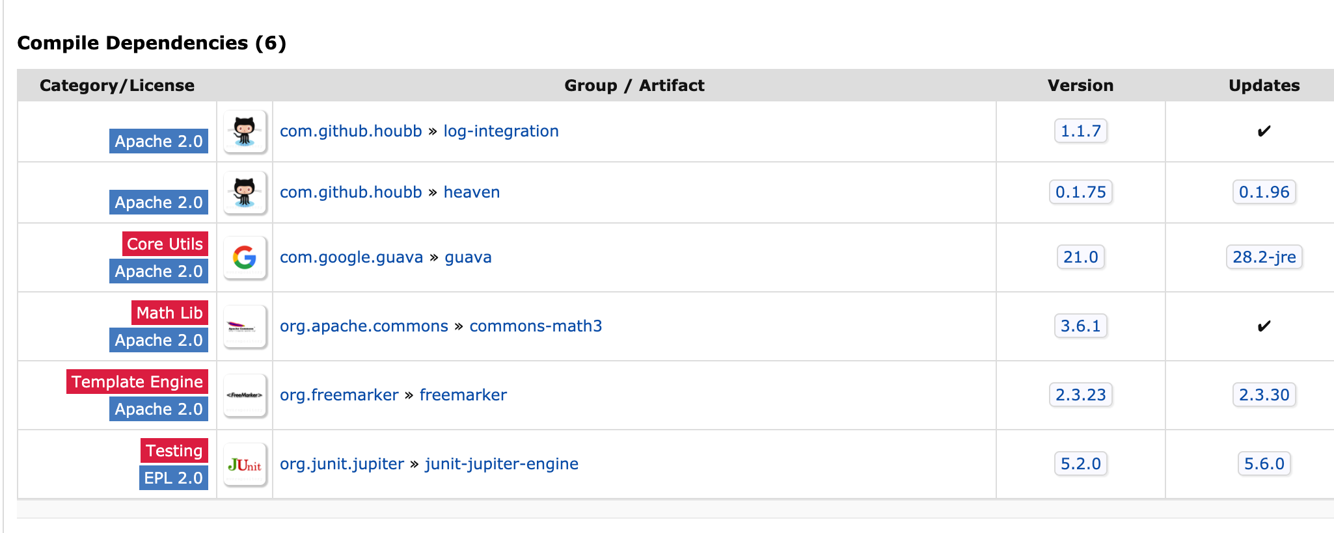This screenshot has height=533, width=1334.
Task: Select the Testing category tag
Action: (x=174, y=450)
